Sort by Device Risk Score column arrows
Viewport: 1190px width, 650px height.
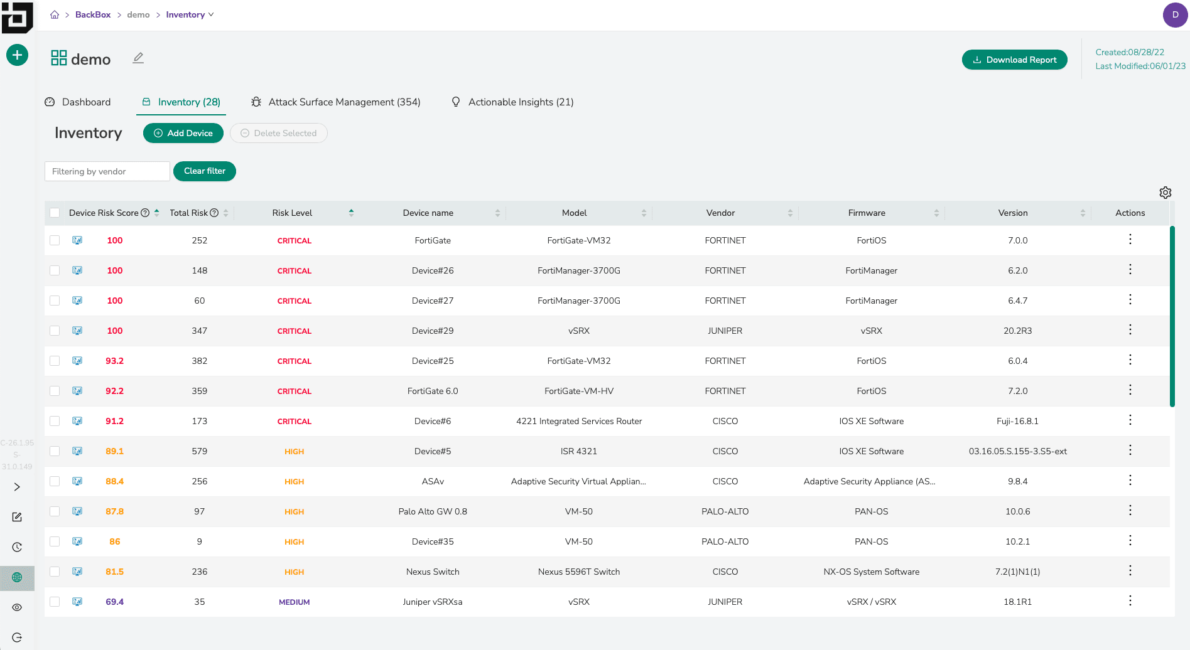tap(156, 213)
